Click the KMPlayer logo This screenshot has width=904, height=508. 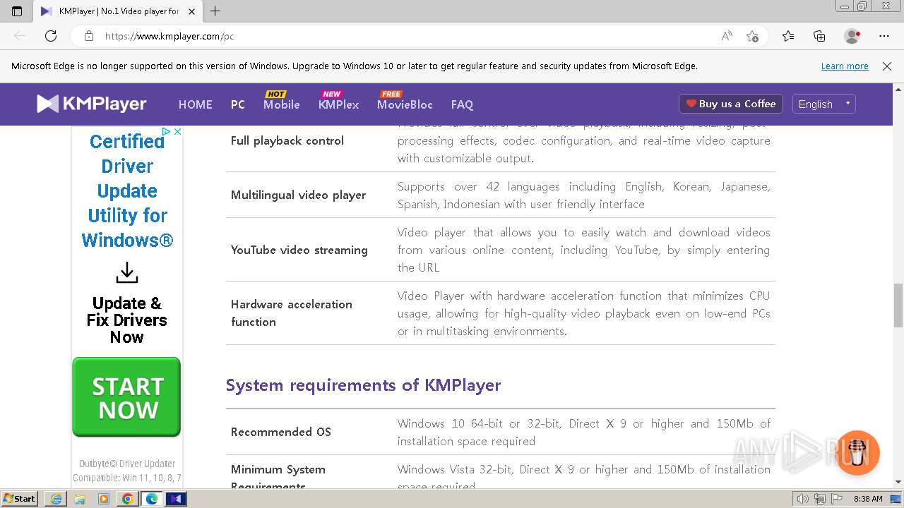92,104
